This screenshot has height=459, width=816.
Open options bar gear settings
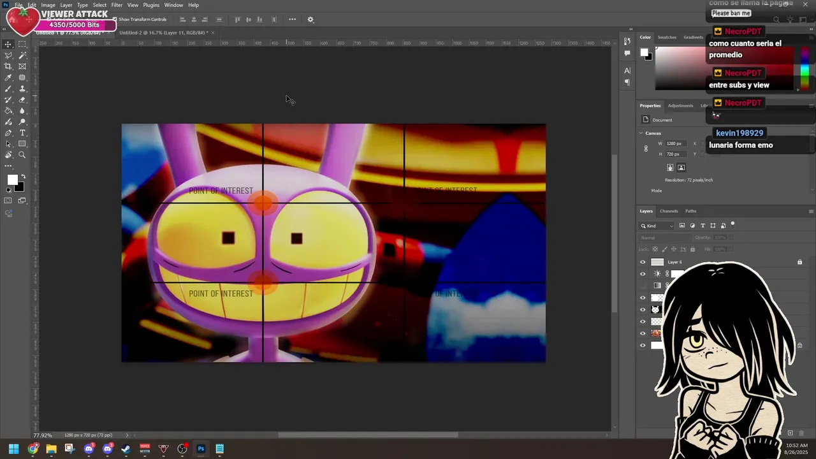[310, 20]
